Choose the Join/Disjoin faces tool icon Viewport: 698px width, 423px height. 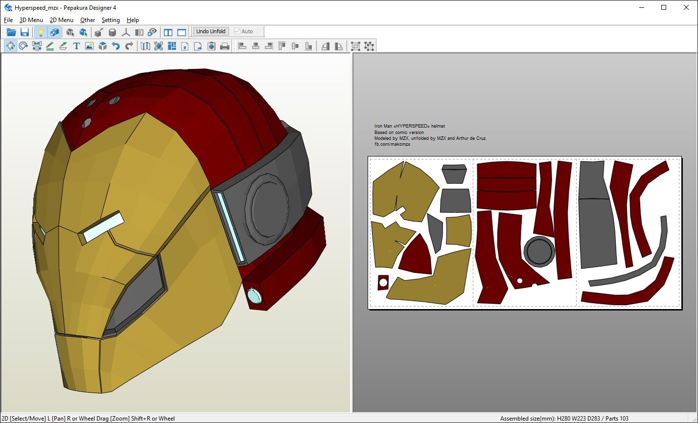pos(37,46)
